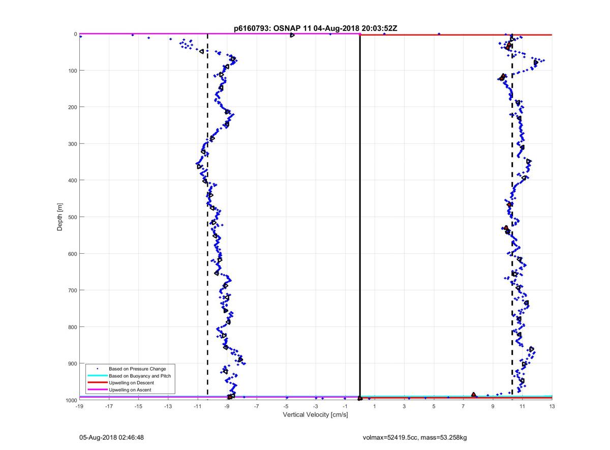The width and height of the screenshot is (610, 450).
Task: Click depth tick label 600
Action: click(72, 254)
